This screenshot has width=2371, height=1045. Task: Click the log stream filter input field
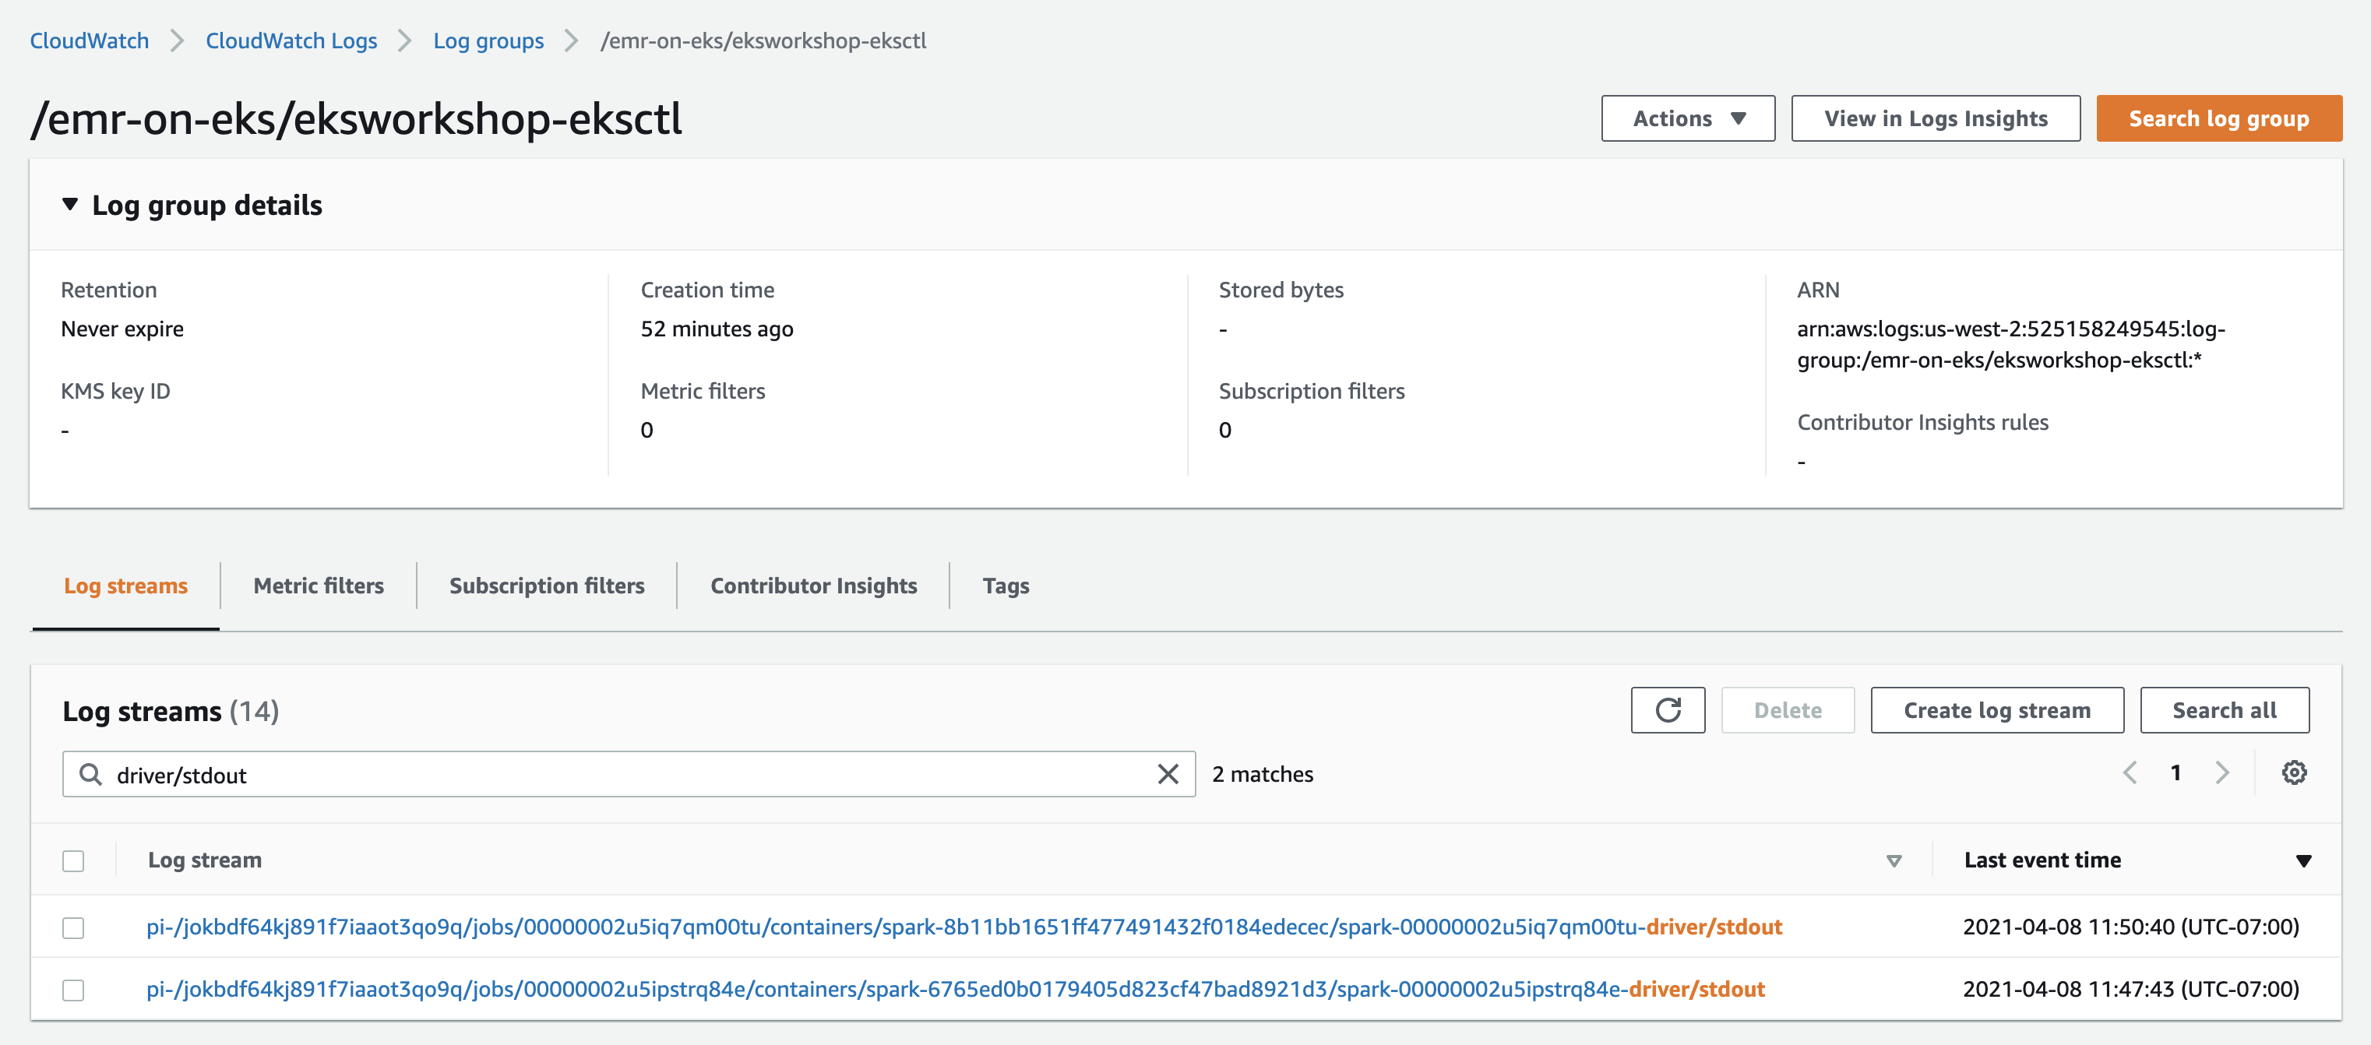point(629,775)
